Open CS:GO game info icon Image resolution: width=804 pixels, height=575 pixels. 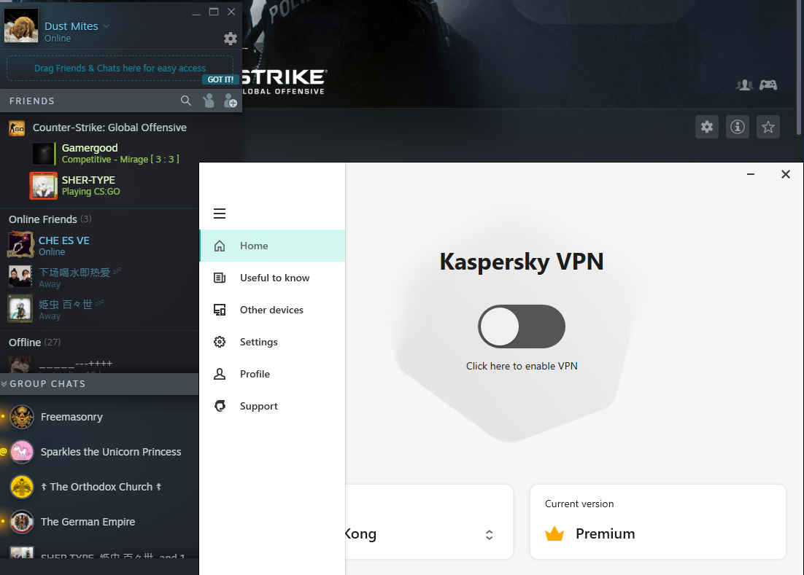[738, 127]
